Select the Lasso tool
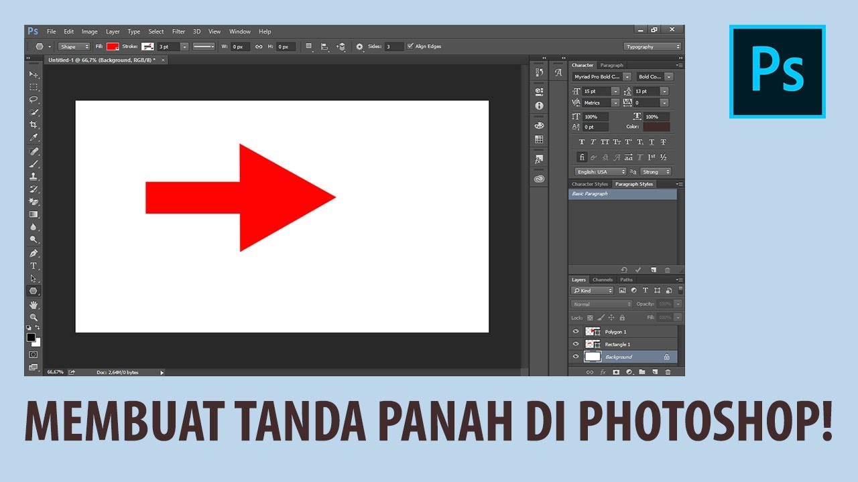The image size is (858, 482). 34,99
